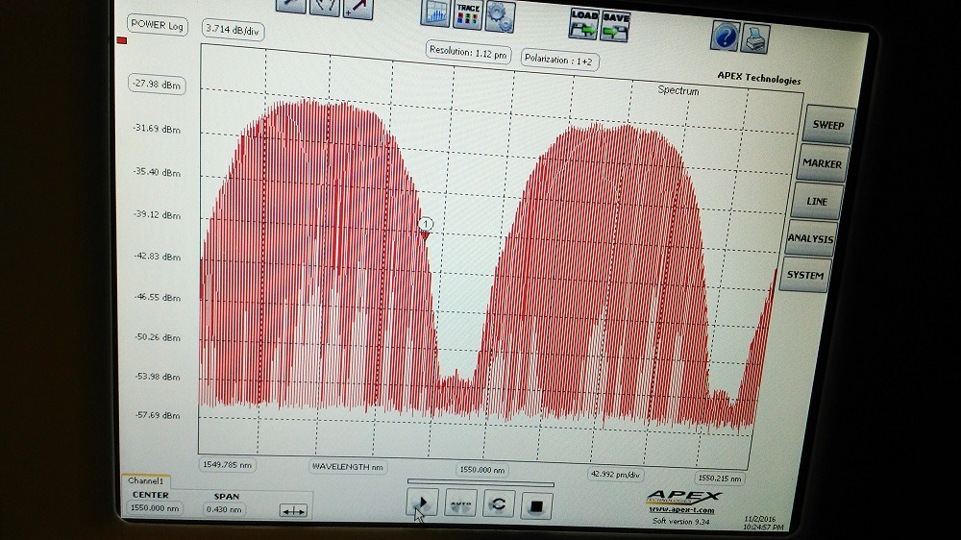Open the ANALYSIS side menu

[x=810, y=238]
